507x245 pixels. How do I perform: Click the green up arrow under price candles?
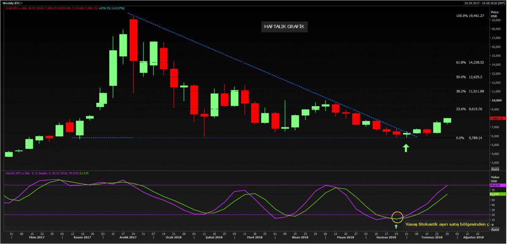(x=406, y=148)
